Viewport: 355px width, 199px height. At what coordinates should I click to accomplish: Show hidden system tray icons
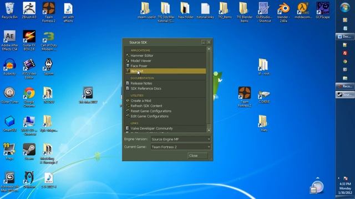339,178
